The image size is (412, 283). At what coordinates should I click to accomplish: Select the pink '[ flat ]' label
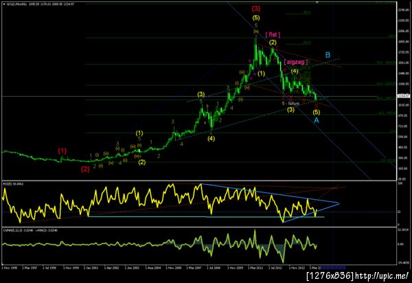(x=273, y=34)
